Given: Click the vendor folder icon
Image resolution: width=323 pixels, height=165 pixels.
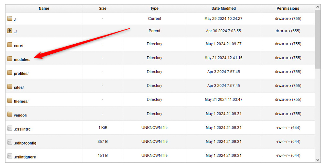Looking at the screenshot, I should pos(10,114).
